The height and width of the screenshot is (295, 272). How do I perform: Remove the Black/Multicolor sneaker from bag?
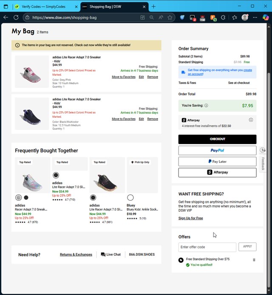(x=153, y=119)
